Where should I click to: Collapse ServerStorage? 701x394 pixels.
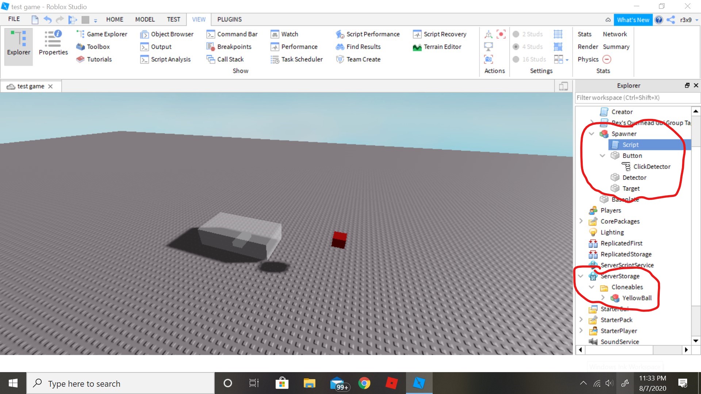point(581,276)
